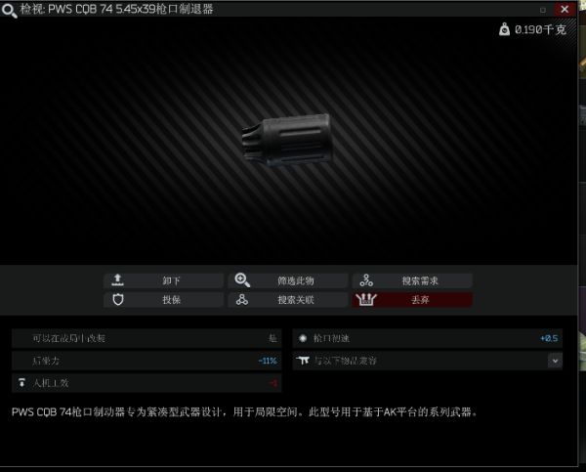
Task: Select the 投保 insure button
Action: click(x=163, y=300)
